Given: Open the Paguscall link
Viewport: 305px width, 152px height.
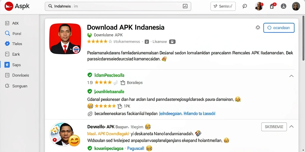Looking at the screenshot, I should [x=136, y=148].
